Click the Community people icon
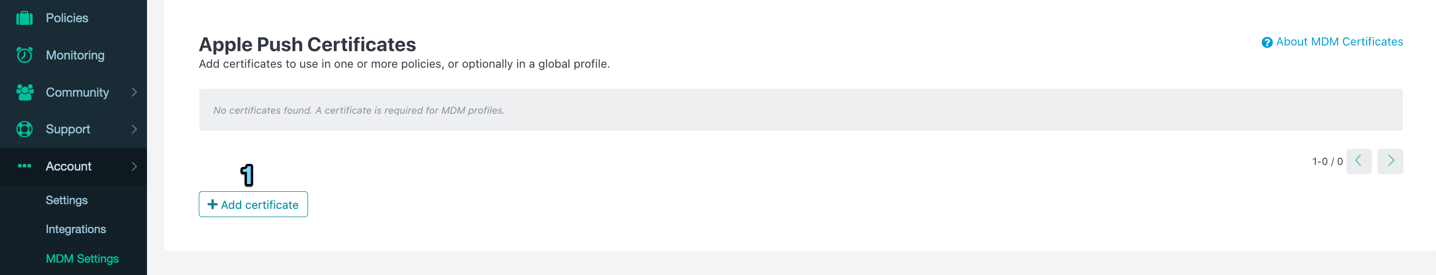This screenshot has width=1436, height=275. [x=24, y=93]
